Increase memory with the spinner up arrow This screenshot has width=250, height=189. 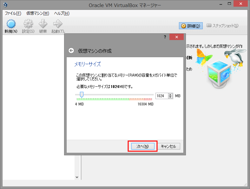pyautogui.click(x=170, y=95)
